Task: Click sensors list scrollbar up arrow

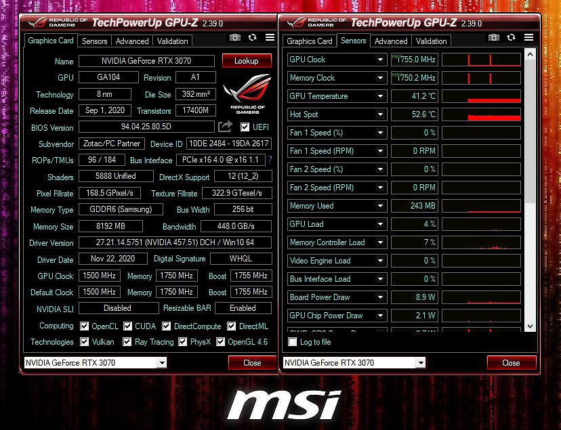Action: [531, 54]
